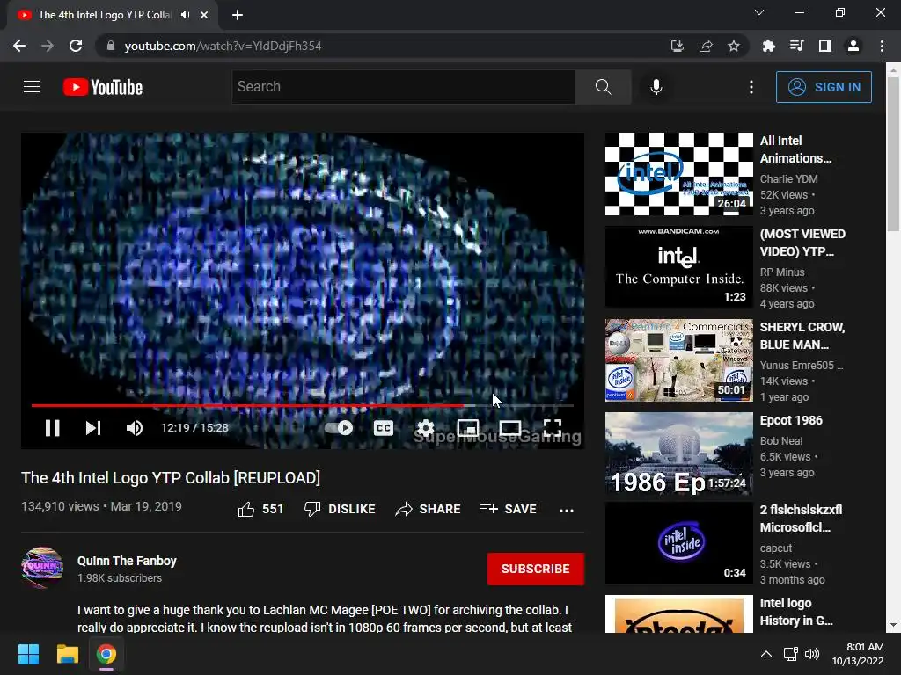This screenshot has width=901, height=675.
Task: Open Chrome profile menu
Action: point(853,46)
